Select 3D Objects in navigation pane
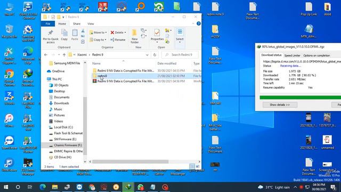341x192 pixels. point(61,85)
